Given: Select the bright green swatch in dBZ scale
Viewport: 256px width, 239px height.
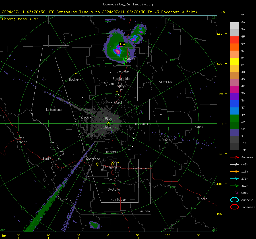Looking at the screenshot, I should pos(234,118).
